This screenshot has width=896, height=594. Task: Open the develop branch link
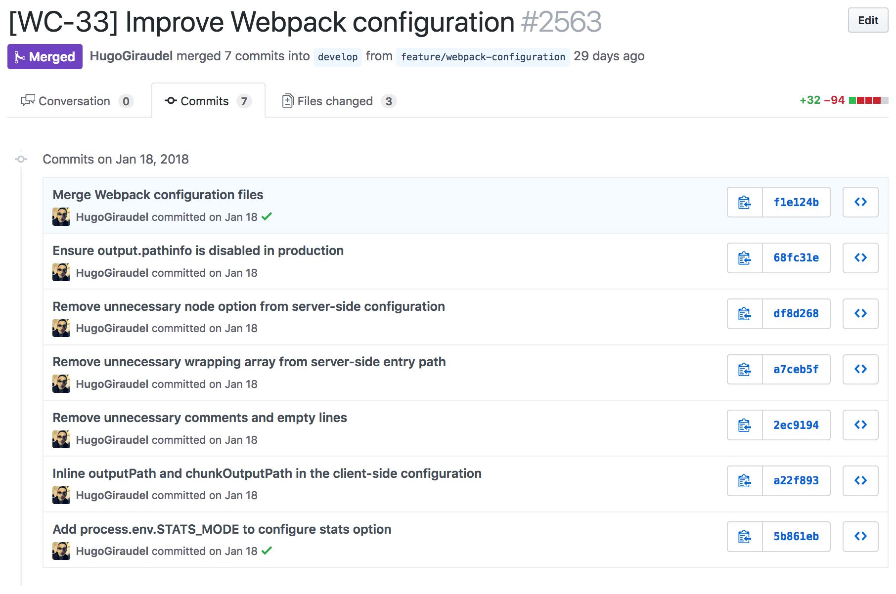(337, 57)
